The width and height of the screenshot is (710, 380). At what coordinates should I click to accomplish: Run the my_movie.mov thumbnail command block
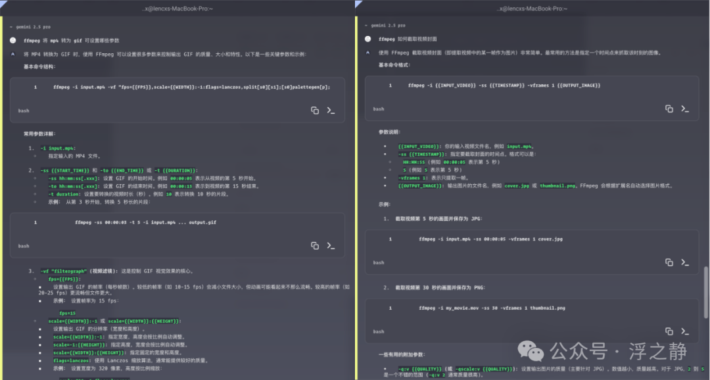click(x=685, y=331)
